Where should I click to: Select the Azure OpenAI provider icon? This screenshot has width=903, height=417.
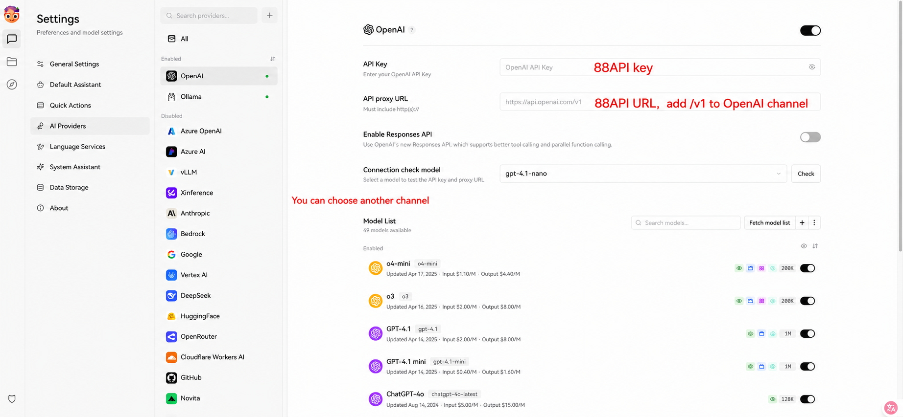(x=171, y=131)
